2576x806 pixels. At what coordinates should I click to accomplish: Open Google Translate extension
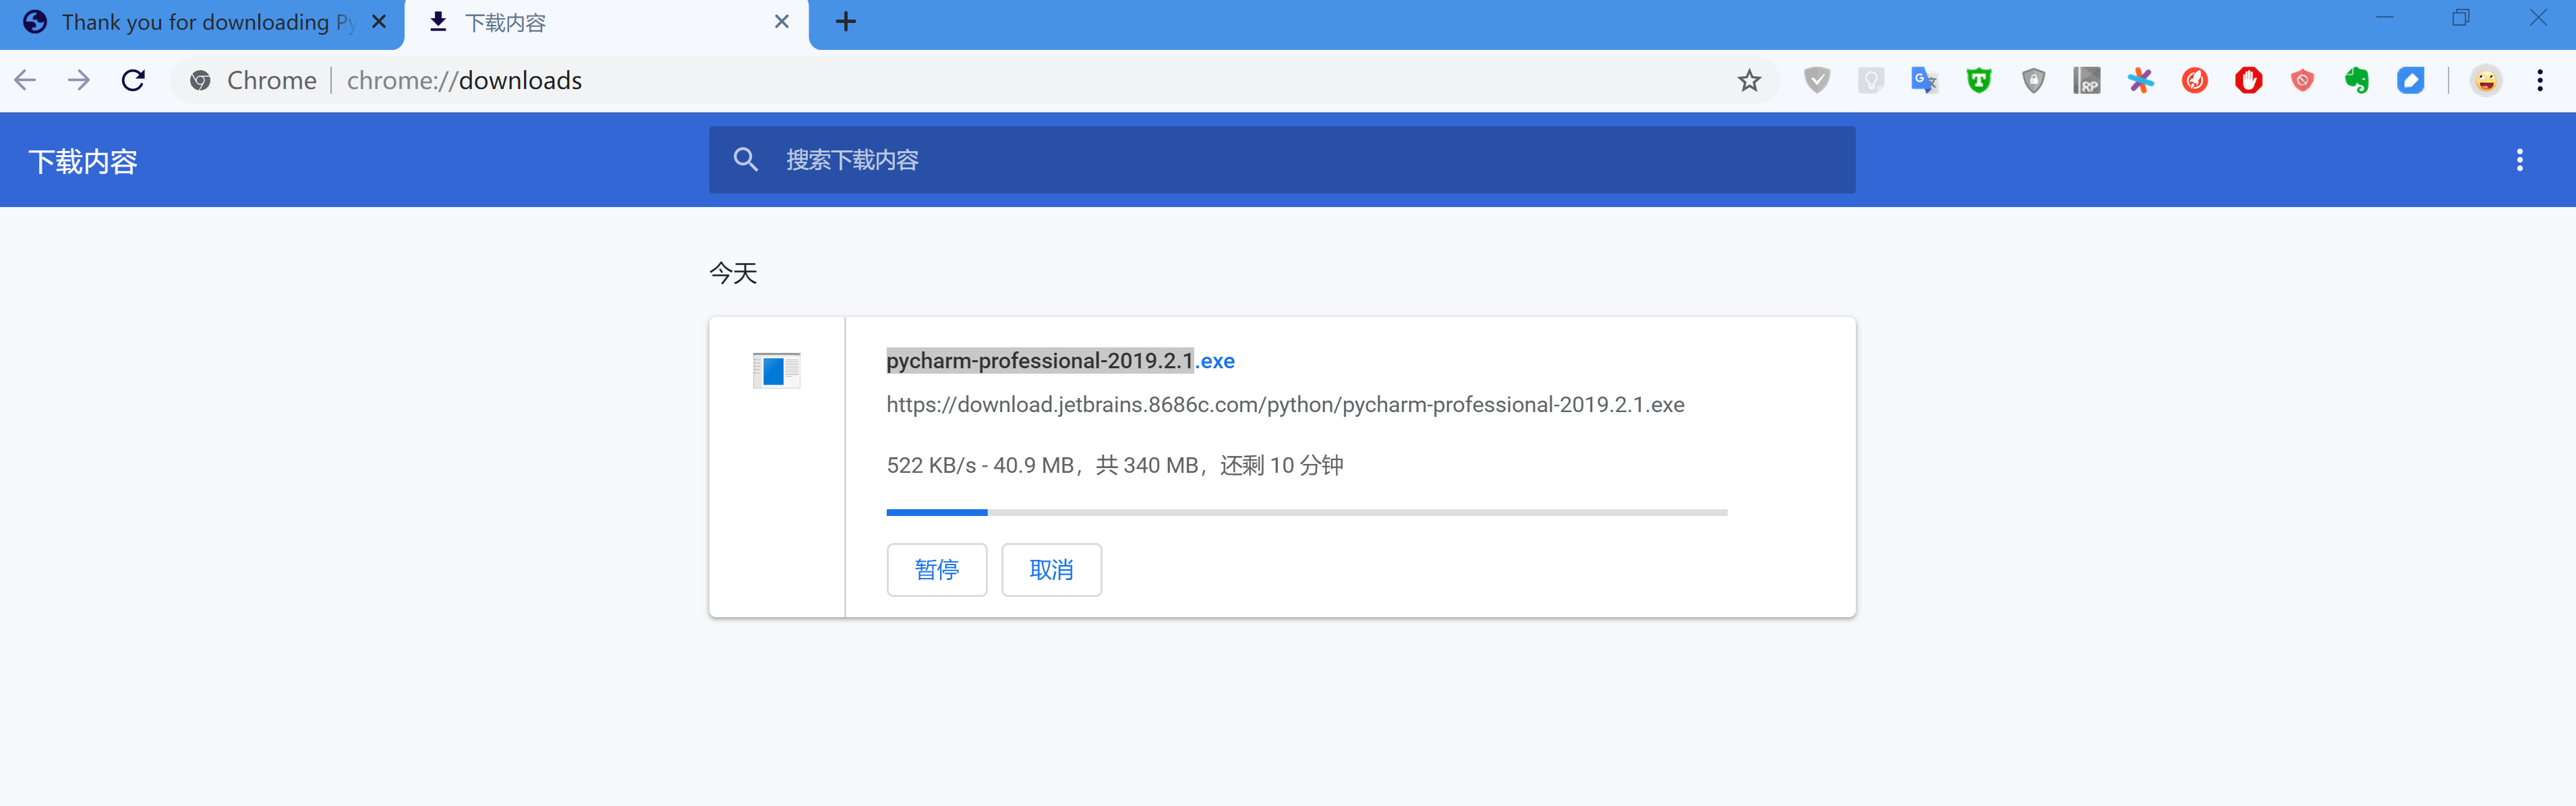1924,80
